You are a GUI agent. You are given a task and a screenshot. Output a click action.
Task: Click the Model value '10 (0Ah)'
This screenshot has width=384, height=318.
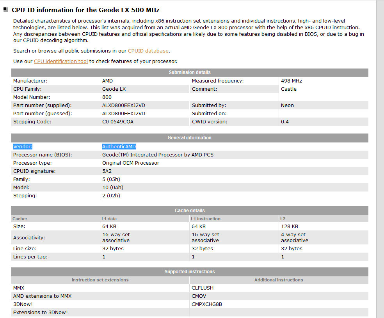pos(113,188)
